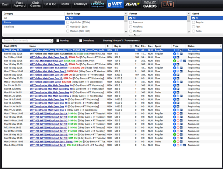Sort tournaments by Start (CEST) column header
This screenshot has width=223, height=169.
[10, 46]
